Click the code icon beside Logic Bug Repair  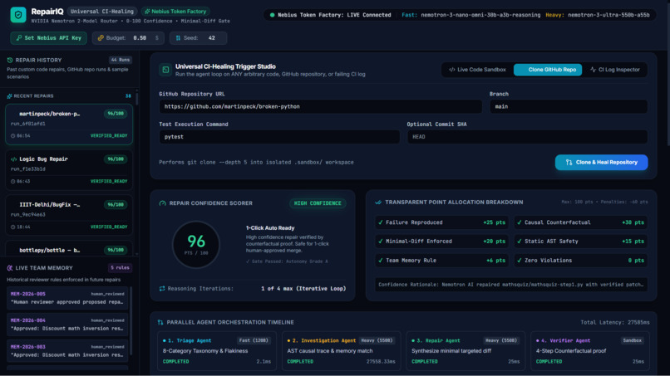coord(13,159)
